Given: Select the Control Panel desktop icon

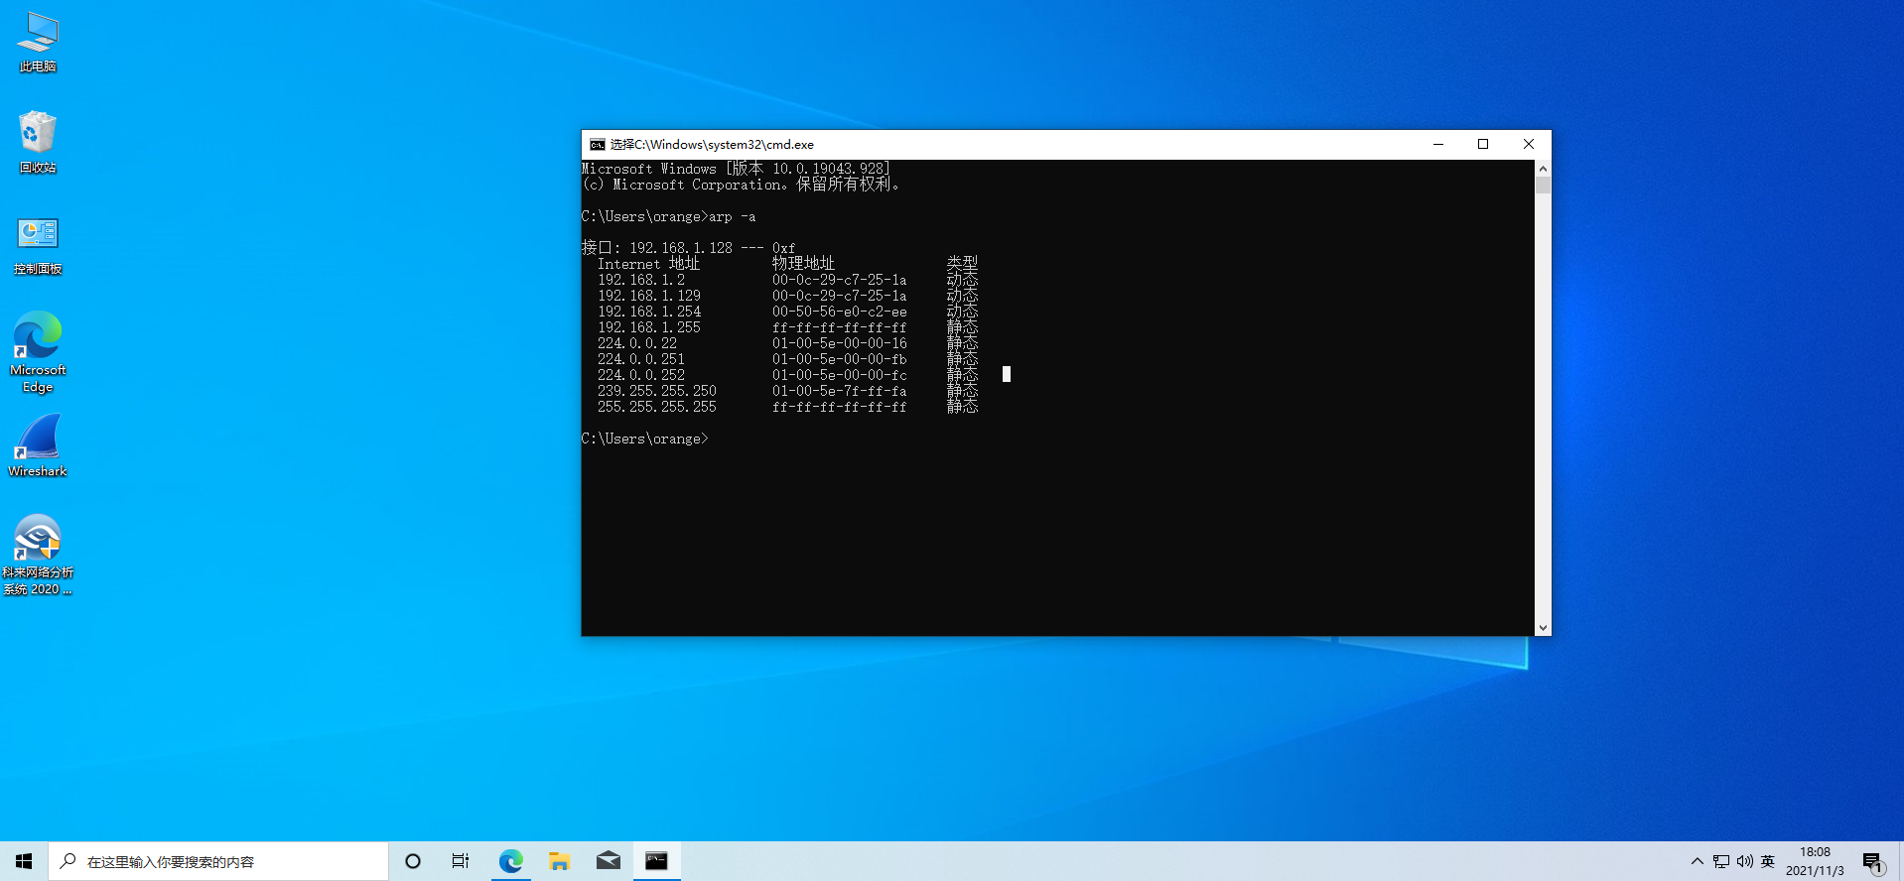Looking at the screenshot, I should (38, 245).
